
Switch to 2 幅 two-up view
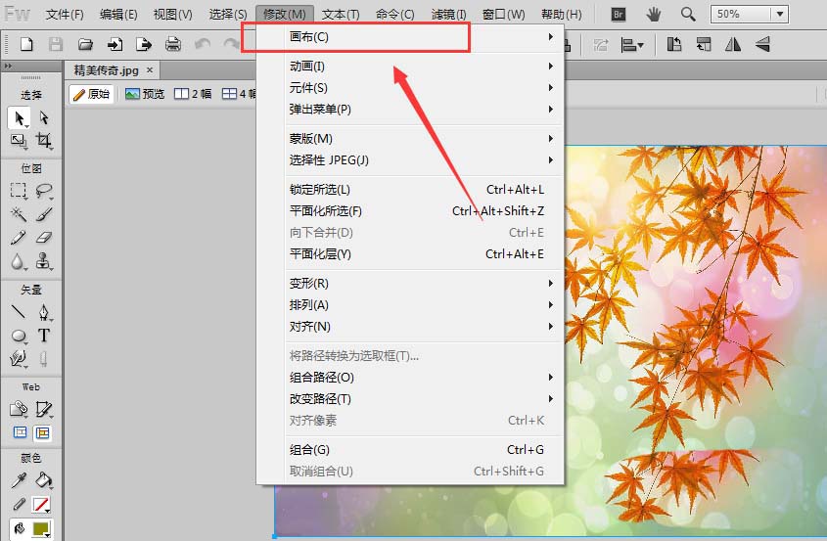pyautogui.click(x=193, y=94)
